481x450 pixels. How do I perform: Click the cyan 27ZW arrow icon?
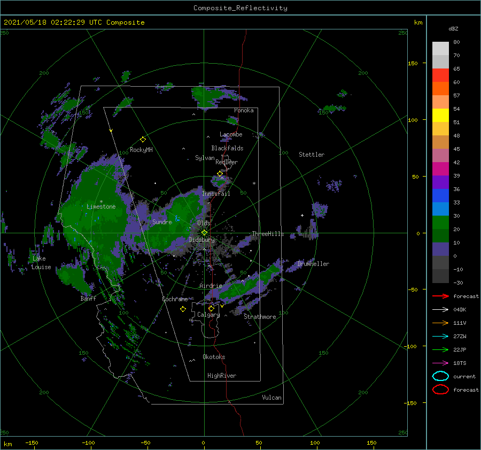440,337
